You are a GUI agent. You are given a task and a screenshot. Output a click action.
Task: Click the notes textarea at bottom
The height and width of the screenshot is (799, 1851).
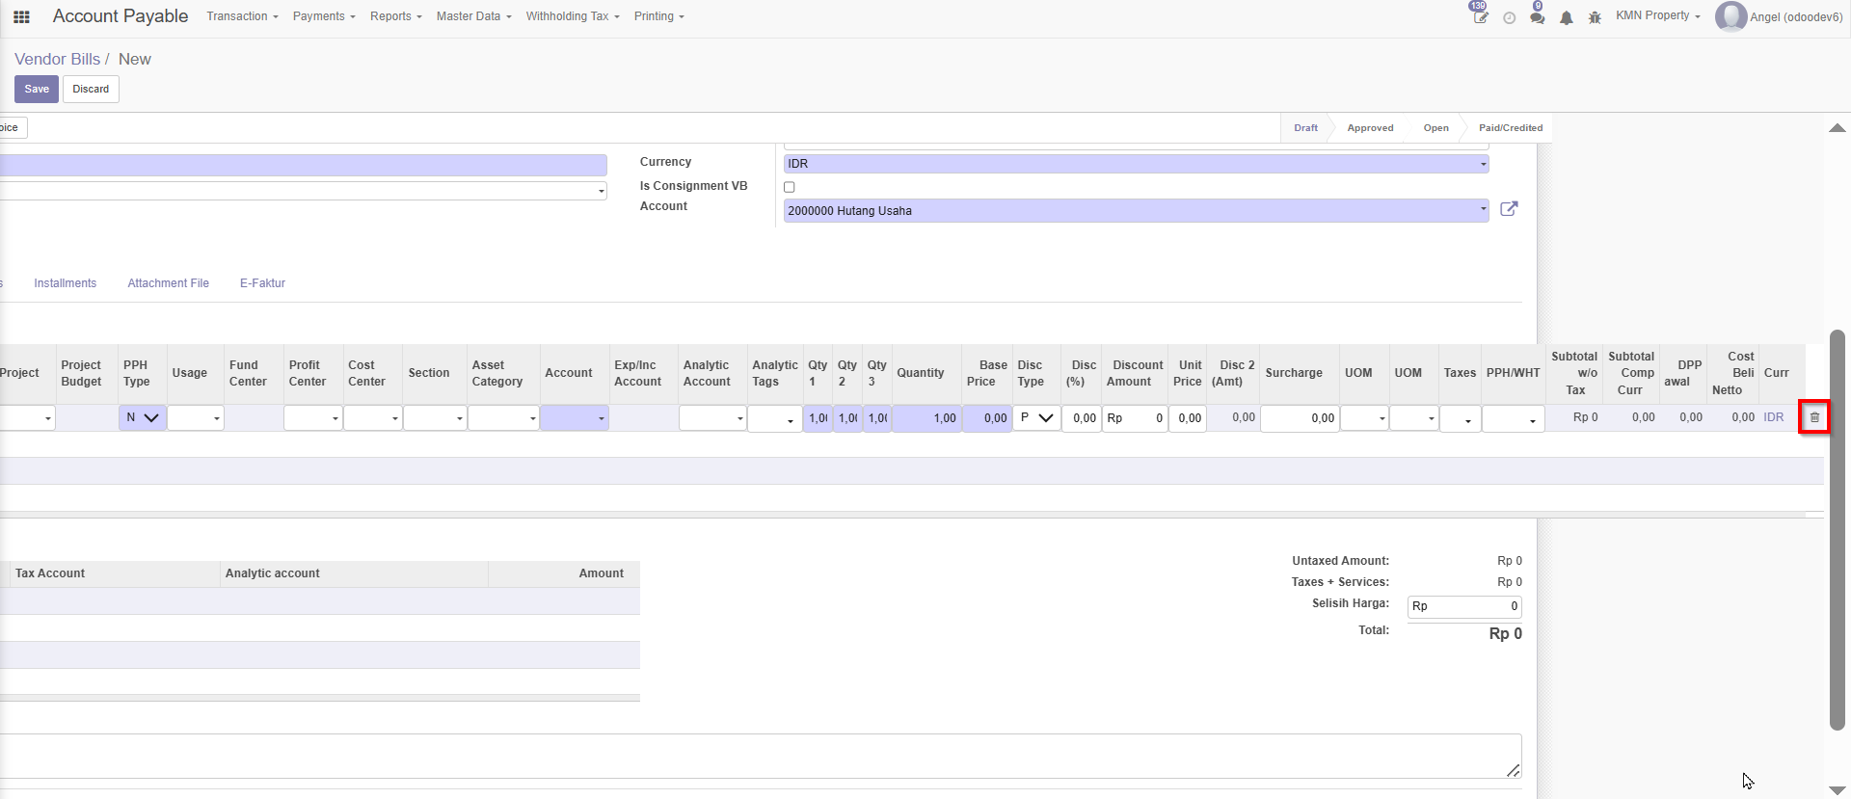[761, 756]
